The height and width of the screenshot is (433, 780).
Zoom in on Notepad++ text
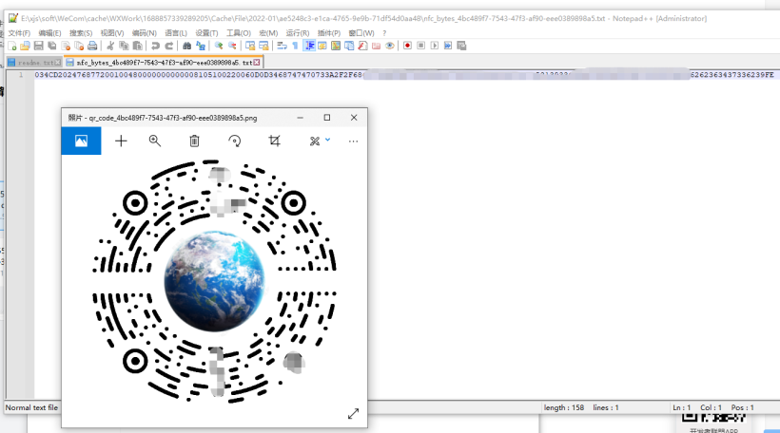tap(219, 46)
